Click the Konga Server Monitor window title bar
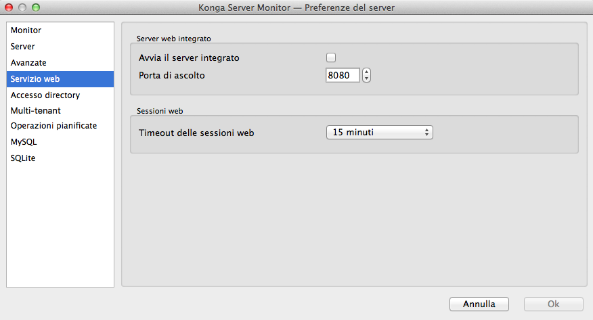The width and height of the screenshot is (593, 320). point(296,7)
